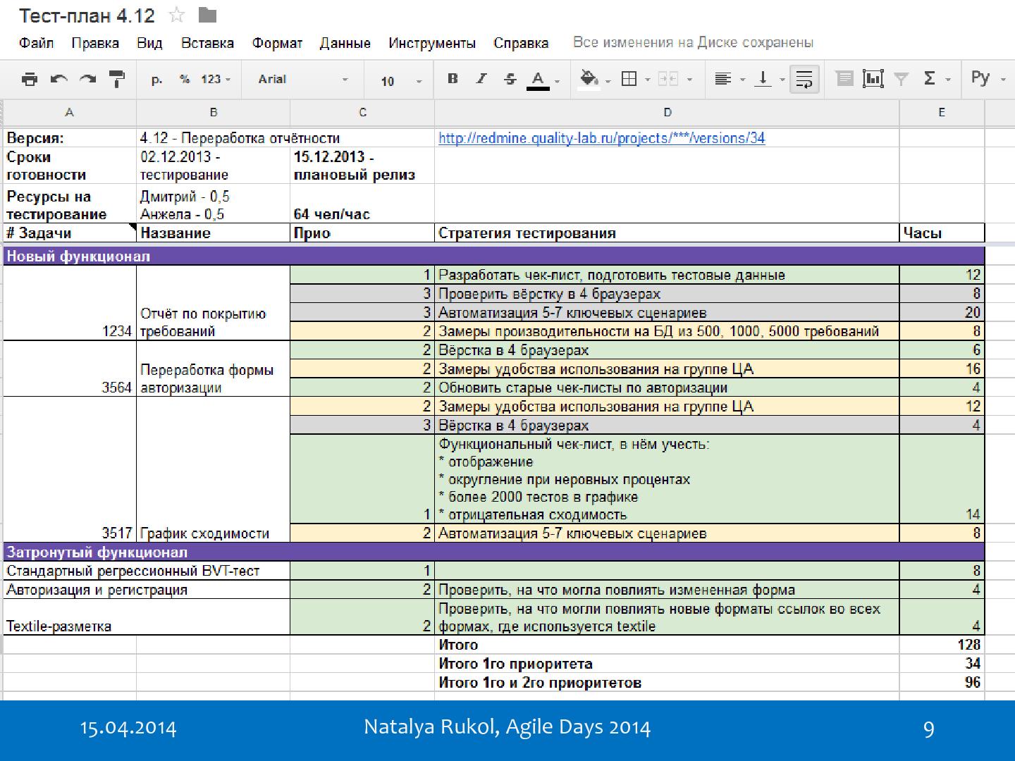This screenshot has height=761, width=1015.
Task: Open text color dropdown arrow
Action: click(x=557, y=81)
